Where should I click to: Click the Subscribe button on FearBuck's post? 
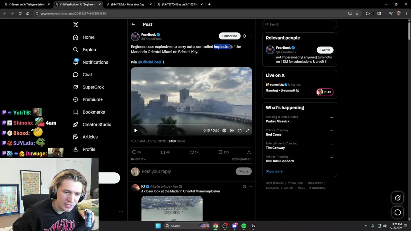tap(230, 36)
